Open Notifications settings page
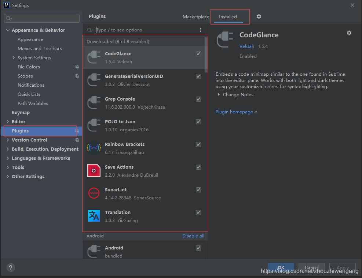 [x=31, y=85]
